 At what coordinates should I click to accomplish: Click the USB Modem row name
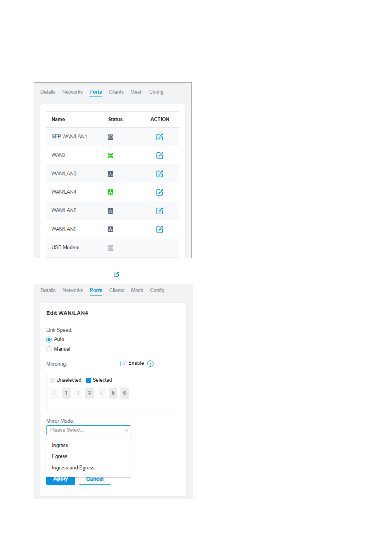tap(65, 247)
